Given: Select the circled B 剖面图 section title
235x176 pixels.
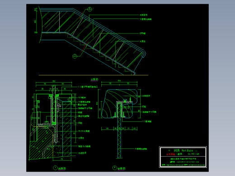Looking at the screenshot, I should (119, 168).
